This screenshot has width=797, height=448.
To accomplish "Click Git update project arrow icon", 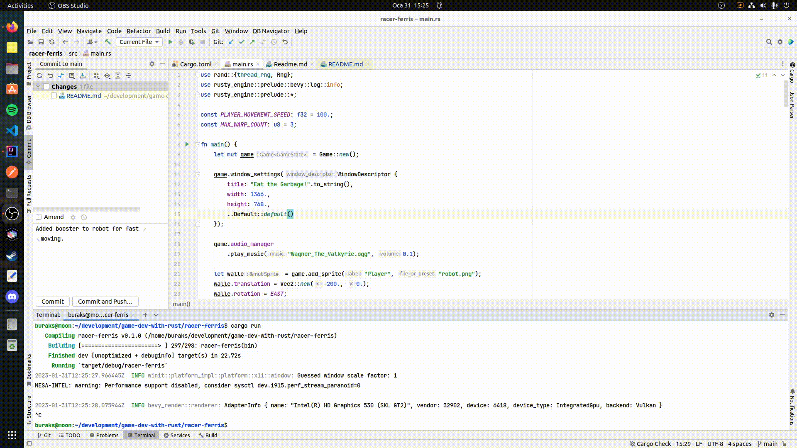I will coord(231,42).
